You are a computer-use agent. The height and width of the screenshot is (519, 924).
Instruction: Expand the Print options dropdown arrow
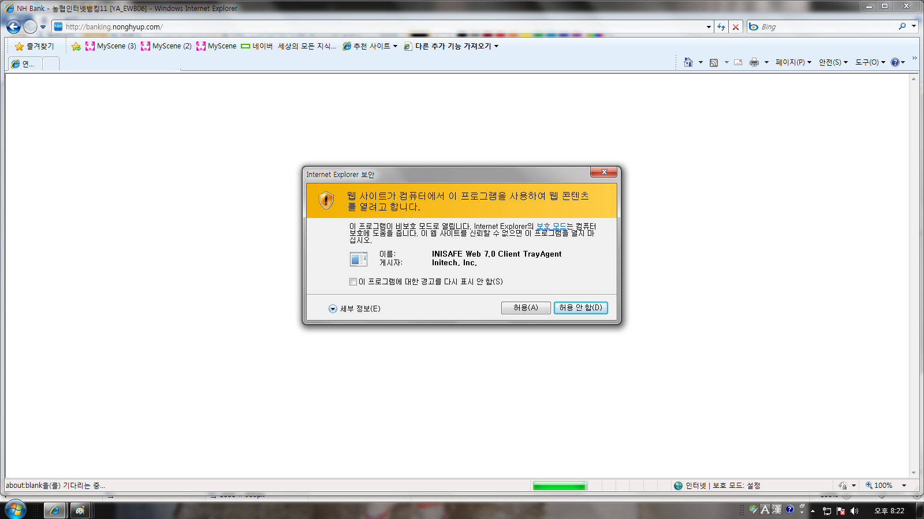point(766,62)
